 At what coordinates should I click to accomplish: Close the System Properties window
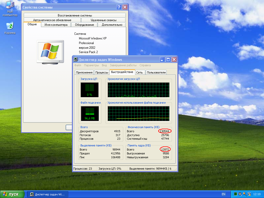point(125,7)
